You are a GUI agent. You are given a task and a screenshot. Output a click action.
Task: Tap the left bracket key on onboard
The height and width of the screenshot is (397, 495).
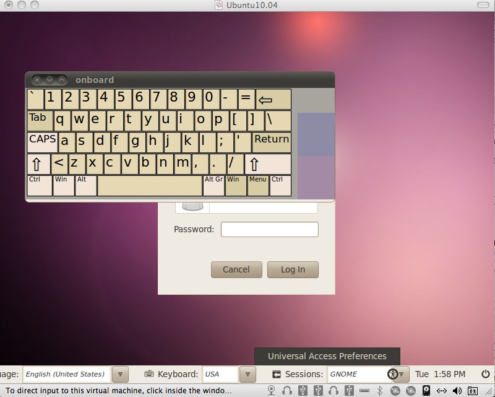238,121
